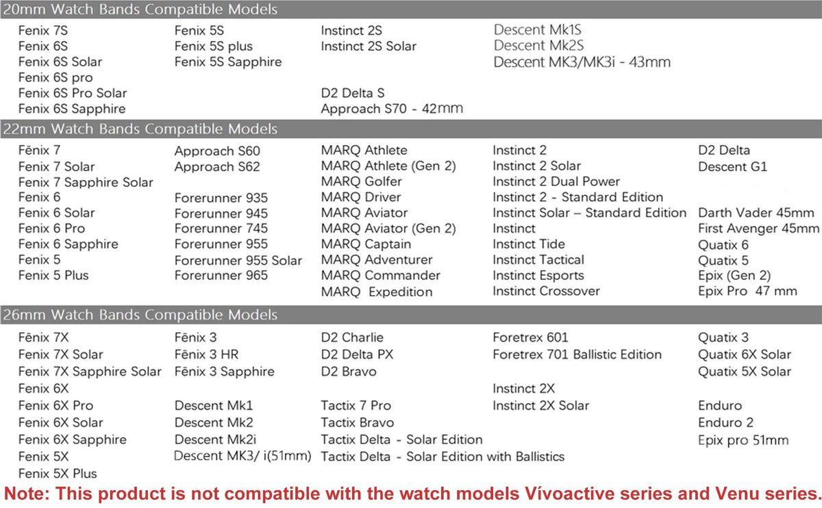Click Quatix 6X Solar model
Viewport: 822px width, 508px height.
click(745, 355)
